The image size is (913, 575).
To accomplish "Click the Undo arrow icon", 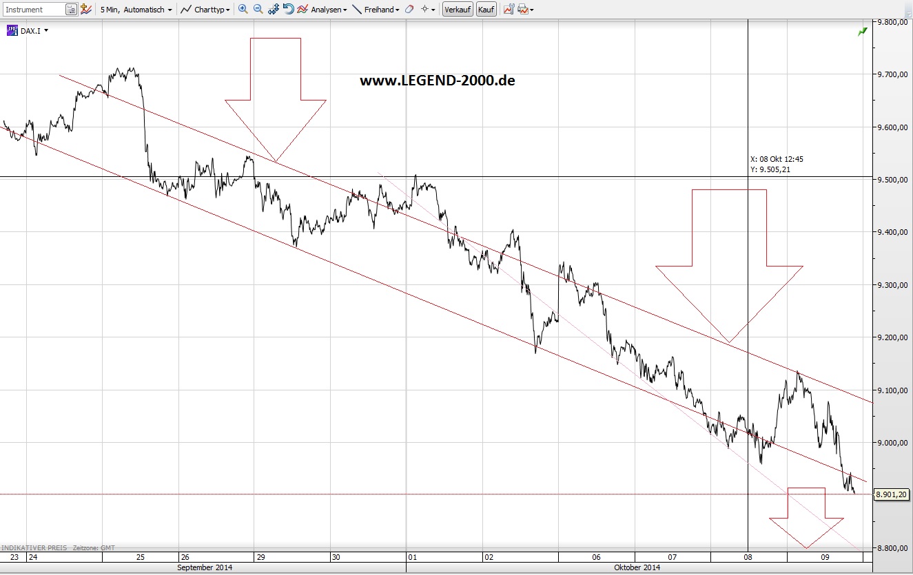I will click(287, 9).
